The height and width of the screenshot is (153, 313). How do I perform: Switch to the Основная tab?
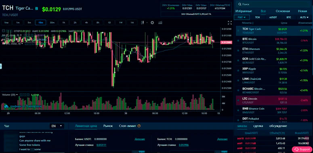pyautogui.click(x=283, y=11)
